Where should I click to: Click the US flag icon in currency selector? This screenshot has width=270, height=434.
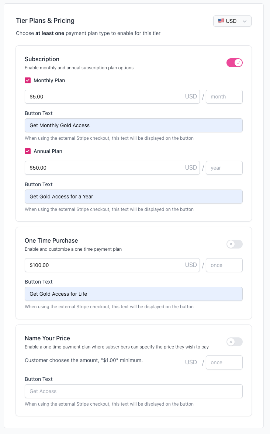(x=221, y=21)
